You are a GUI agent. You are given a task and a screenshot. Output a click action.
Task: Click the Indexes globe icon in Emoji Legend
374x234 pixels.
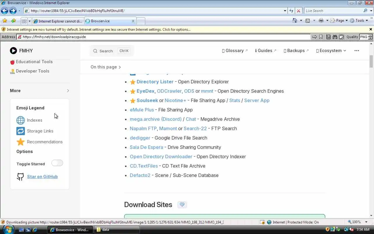point(20,120)
